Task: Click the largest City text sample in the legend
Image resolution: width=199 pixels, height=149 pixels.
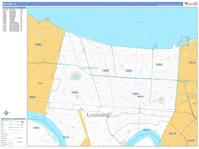Action: click(22, 122)
